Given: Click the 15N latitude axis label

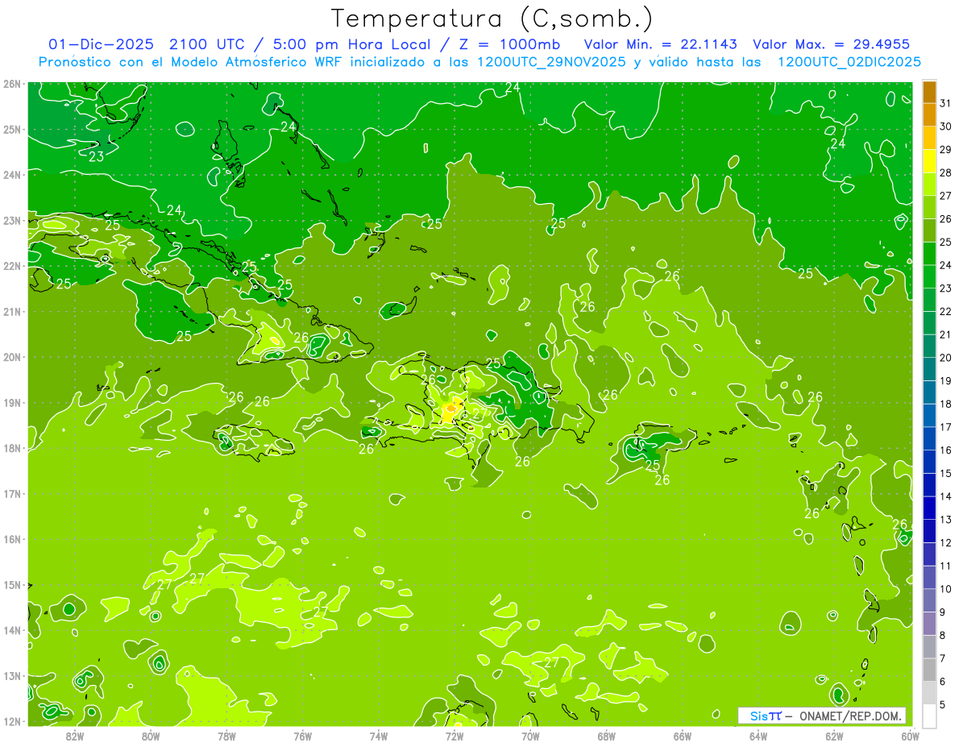Looking at the screenshot, I should pos(11,584).
